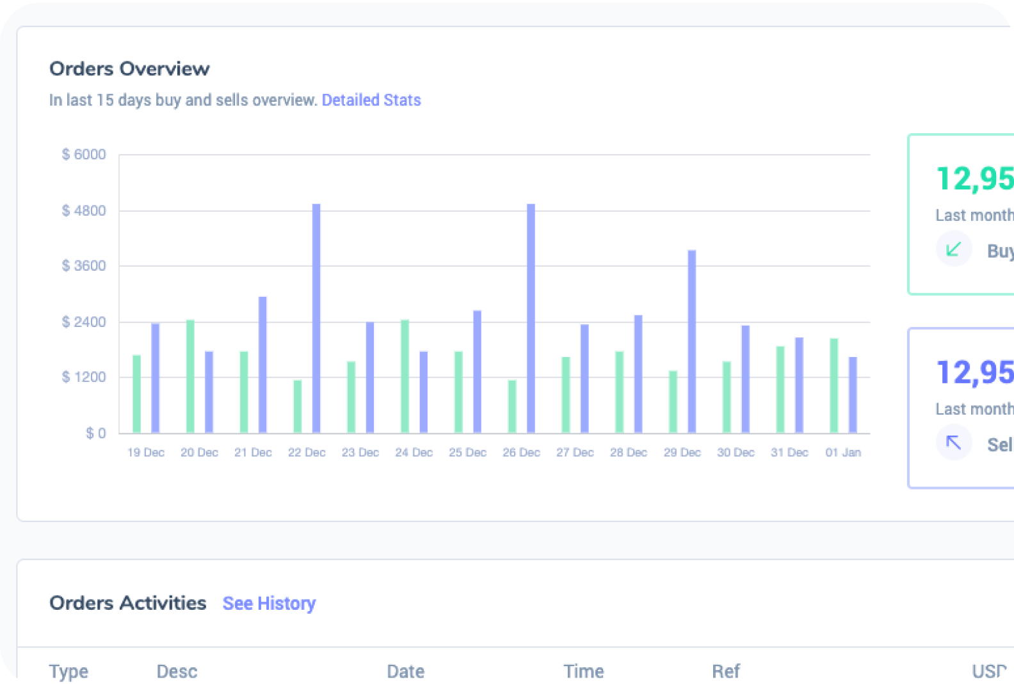
Task: Click the purple Sell arrow icon
Action: 954,443
